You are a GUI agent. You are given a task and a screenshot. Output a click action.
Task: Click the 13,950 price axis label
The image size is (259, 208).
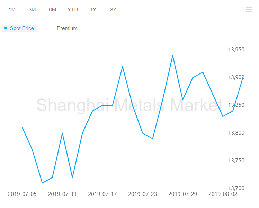click(236, 50)
